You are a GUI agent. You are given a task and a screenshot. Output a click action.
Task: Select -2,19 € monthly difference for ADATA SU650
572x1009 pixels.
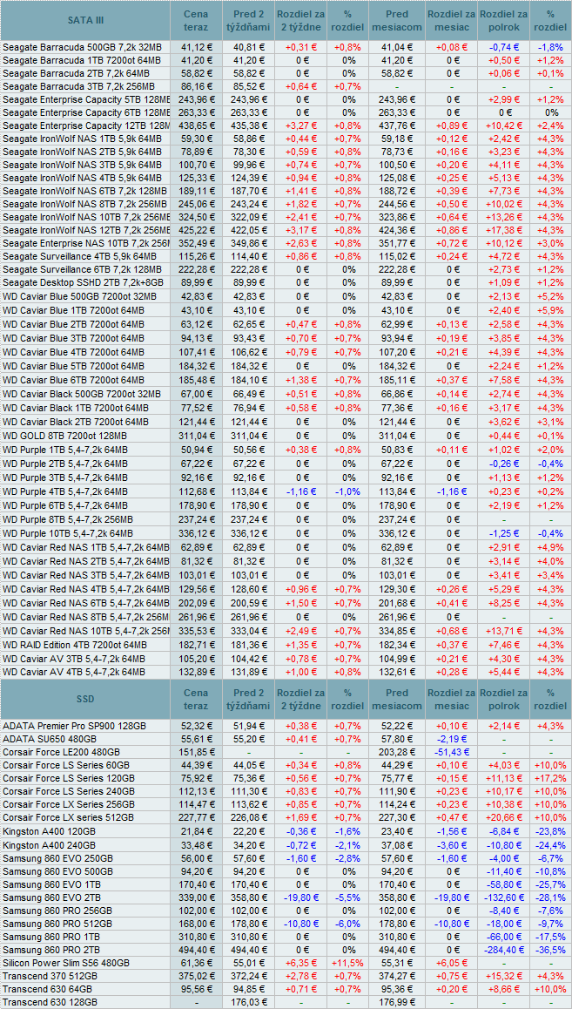(x=451, y=739)
